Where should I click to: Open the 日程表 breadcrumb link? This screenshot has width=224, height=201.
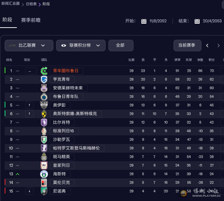coord(31,4)
